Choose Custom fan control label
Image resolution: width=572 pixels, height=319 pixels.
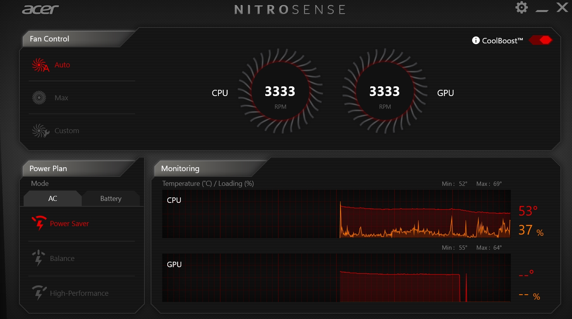pyautogui.click(x=67, y=131)
